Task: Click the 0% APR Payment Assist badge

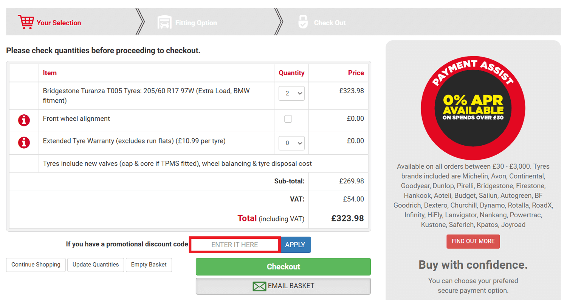Action: (x=473, y=108)
